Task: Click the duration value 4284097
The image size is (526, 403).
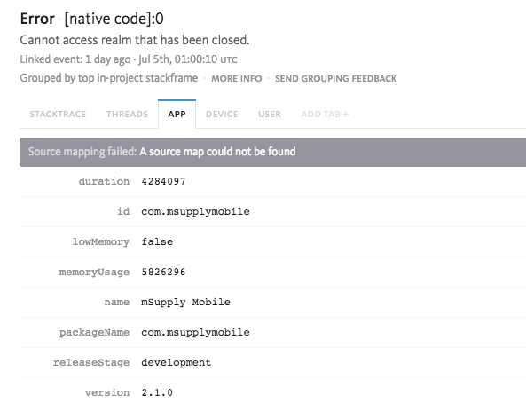Action: (x=163, y=181)
